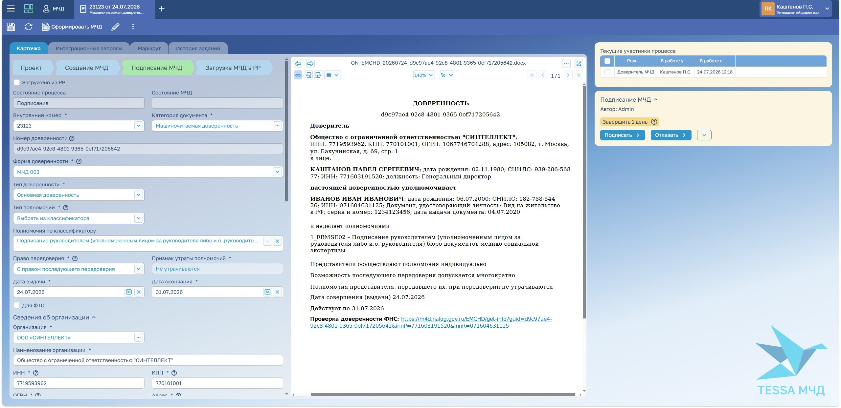
Task: Browse options for Категория документа
Action: pos(277,126)
